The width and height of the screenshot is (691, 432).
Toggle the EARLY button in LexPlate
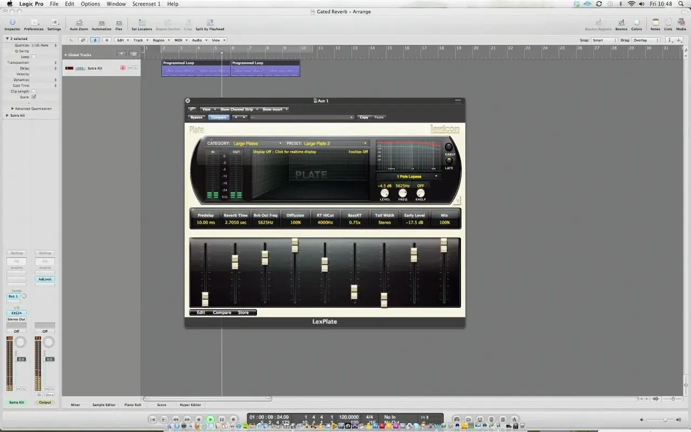click(x=449, y=147)
